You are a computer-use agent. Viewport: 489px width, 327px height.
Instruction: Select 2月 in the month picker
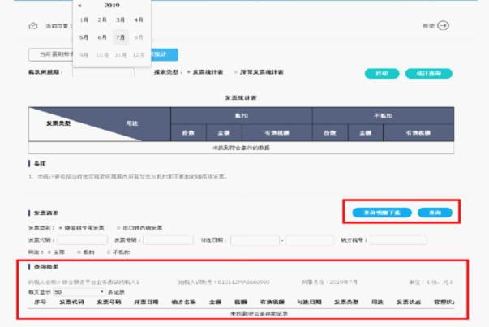(102, 19)
